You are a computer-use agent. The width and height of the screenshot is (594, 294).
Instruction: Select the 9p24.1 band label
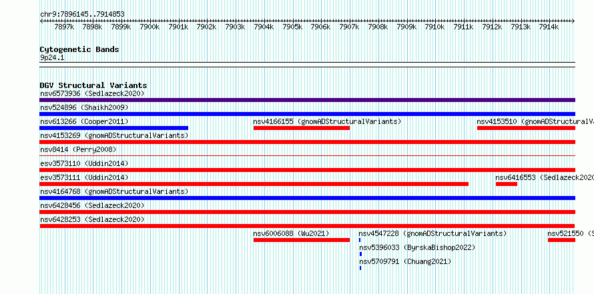pos(52,57)
